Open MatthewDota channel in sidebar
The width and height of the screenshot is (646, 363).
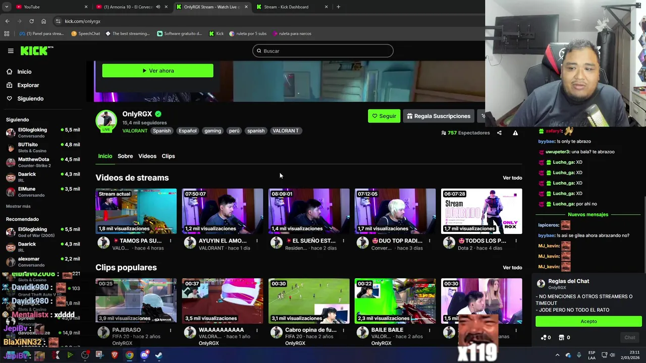pos(43,162)
